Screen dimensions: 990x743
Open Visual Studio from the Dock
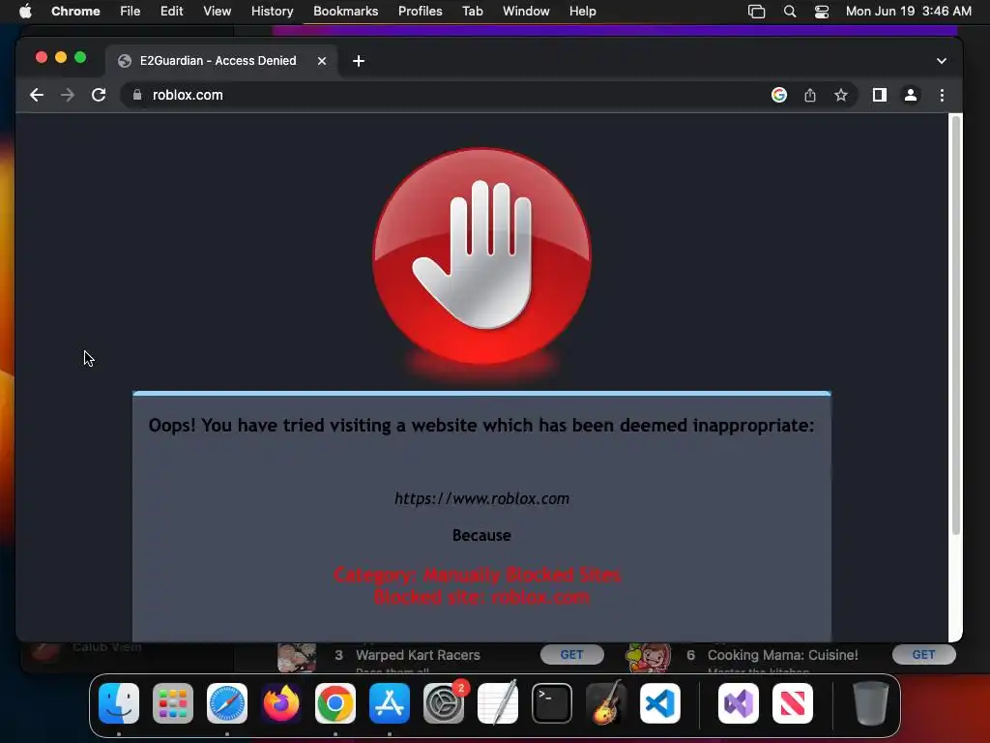pyautogui.click(x=739, y=703)
